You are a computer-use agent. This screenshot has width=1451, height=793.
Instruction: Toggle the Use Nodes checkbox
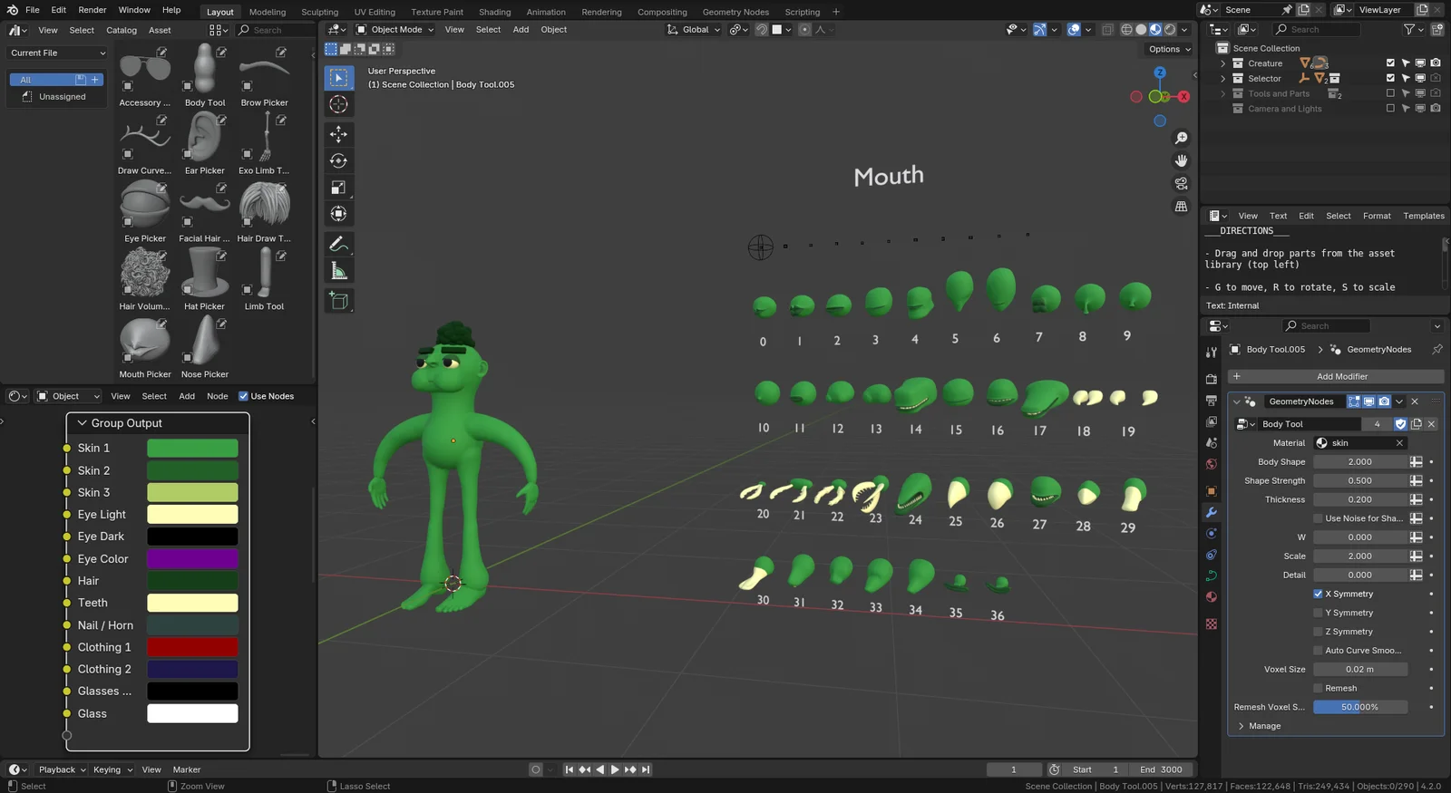[243, 396]
